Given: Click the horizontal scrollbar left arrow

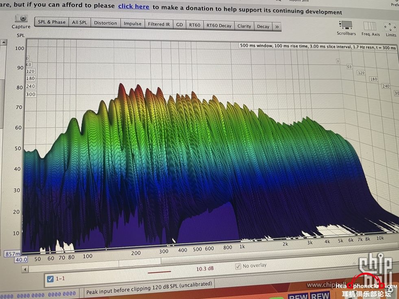Looking at the screenshot, I should 25,269.
